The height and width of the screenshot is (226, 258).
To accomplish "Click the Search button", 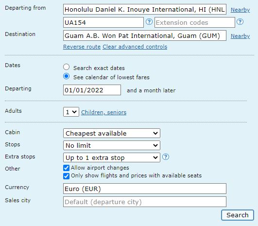I will (x=238, y=215).
